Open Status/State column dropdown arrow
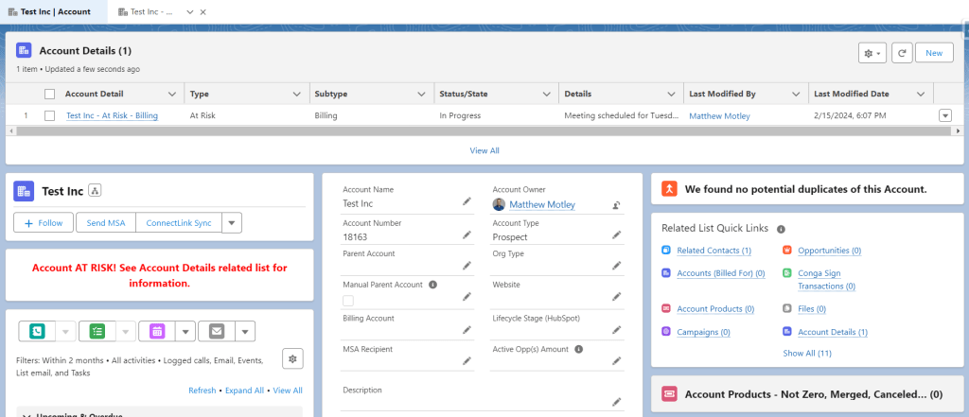 546,94
